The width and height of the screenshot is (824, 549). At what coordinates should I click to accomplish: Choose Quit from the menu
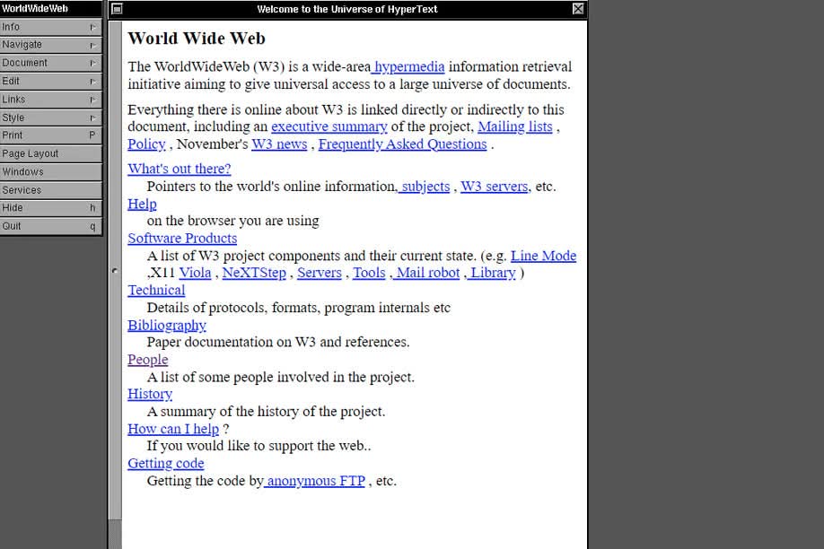(50, 226)
